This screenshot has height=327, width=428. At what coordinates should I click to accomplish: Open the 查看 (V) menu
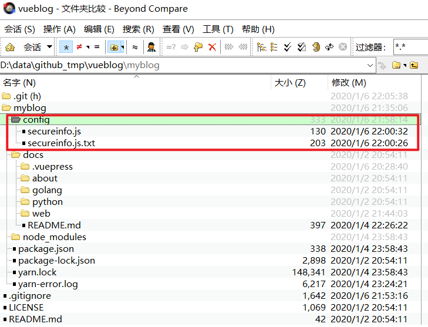pos(178,29)
